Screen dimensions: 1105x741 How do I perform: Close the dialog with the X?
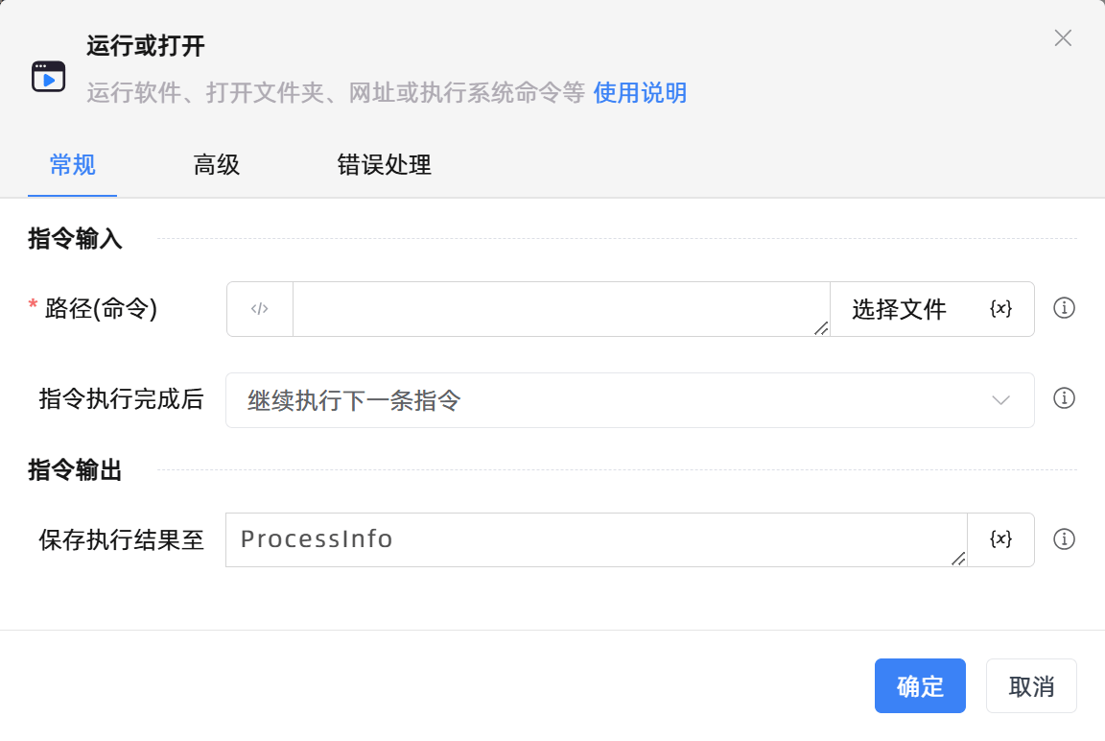tap(1063, 38)
